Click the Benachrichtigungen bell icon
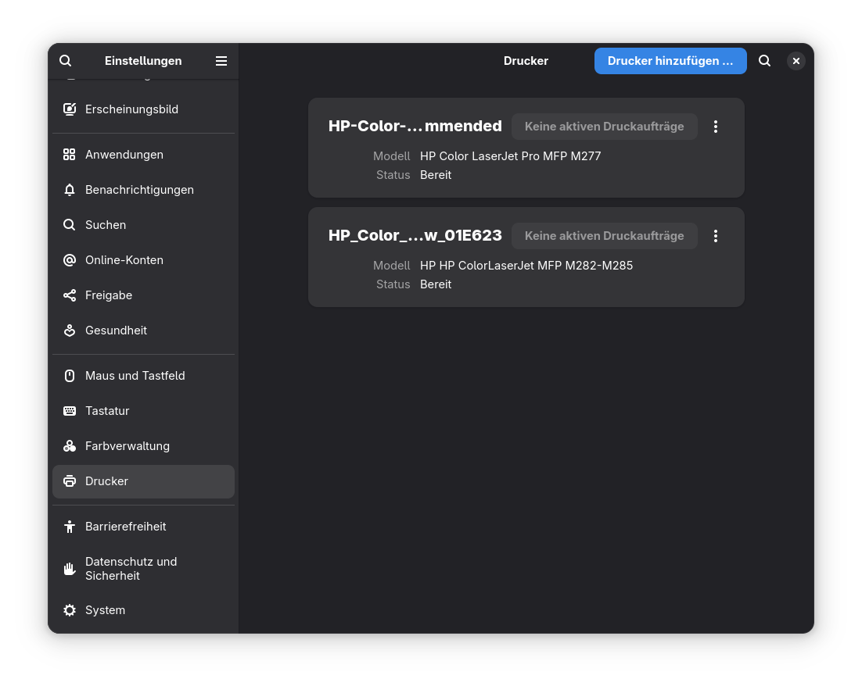The height and width of the screenshot is (686, 862). 70,189
